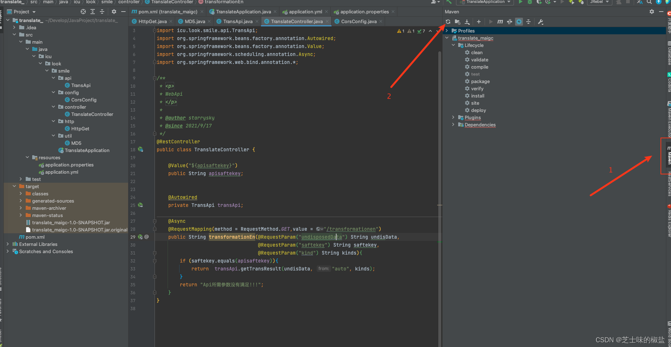Expand the .idea folder
The image size is (671, 347).
(x=14, y=27)
